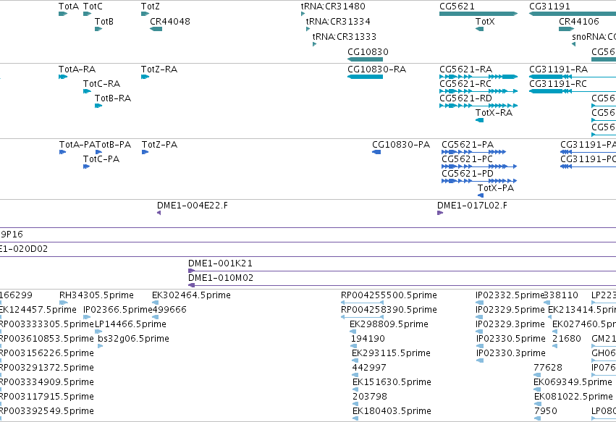Click the RP003156226.5prime EST label
Viewport: 616px width, 422px height.
click(46, 353)
